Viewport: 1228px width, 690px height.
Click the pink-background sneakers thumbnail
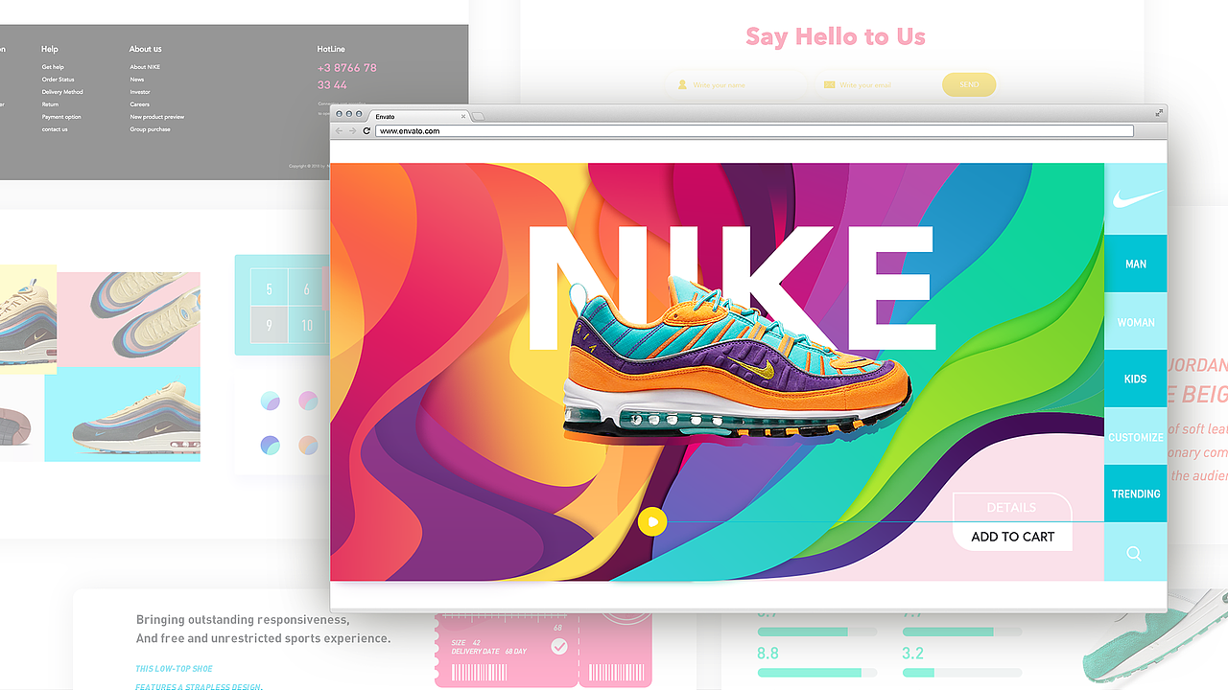point(129,319)
